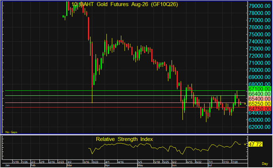Click the Day timeframe label
Screen dimensions: 273x168
265,164
